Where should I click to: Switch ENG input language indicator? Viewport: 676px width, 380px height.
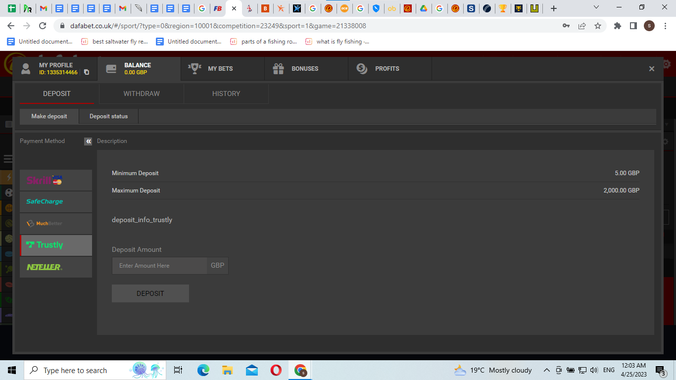point(609,370)
